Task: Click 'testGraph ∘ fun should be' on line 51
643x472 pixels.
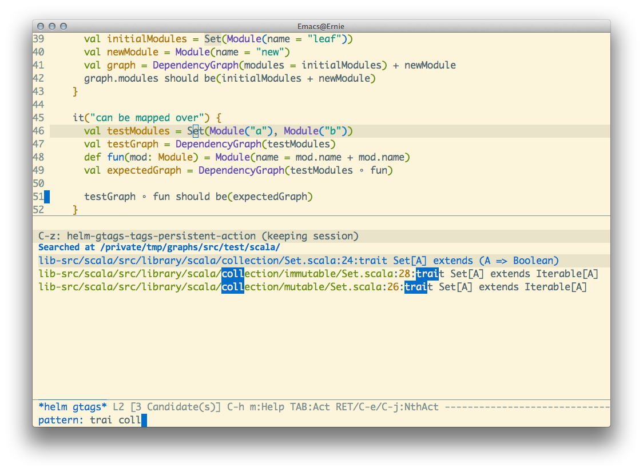Action: [x=156, y=196]
